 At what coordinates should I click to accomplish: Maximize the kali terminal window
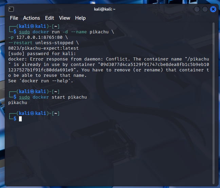pos(205,9)
